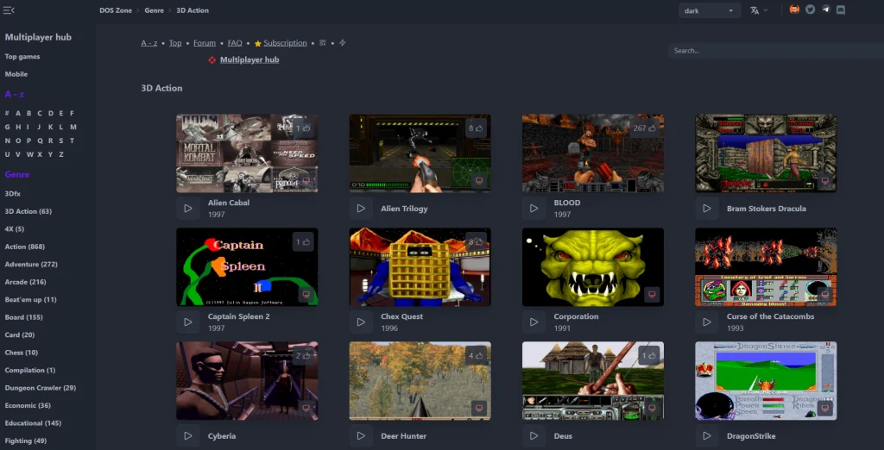Click DOS Zone in the breadcrumb
Screen dimensions: 884x450
116,10
